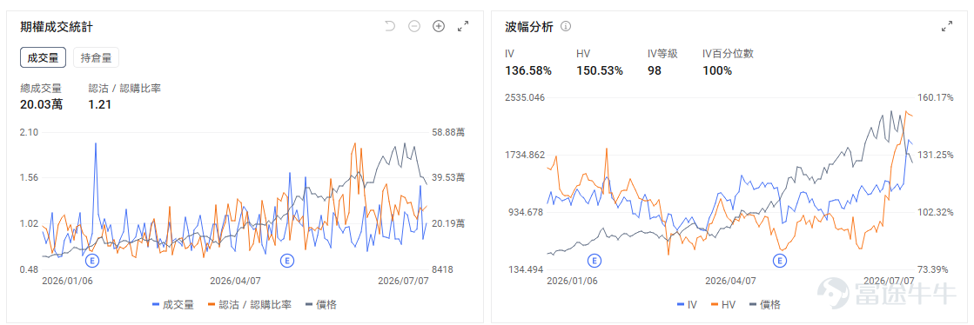This screenshot has width=974, height=325.
Task: Open the info tooltip next to 波幅分析
Action: (566, 27)
